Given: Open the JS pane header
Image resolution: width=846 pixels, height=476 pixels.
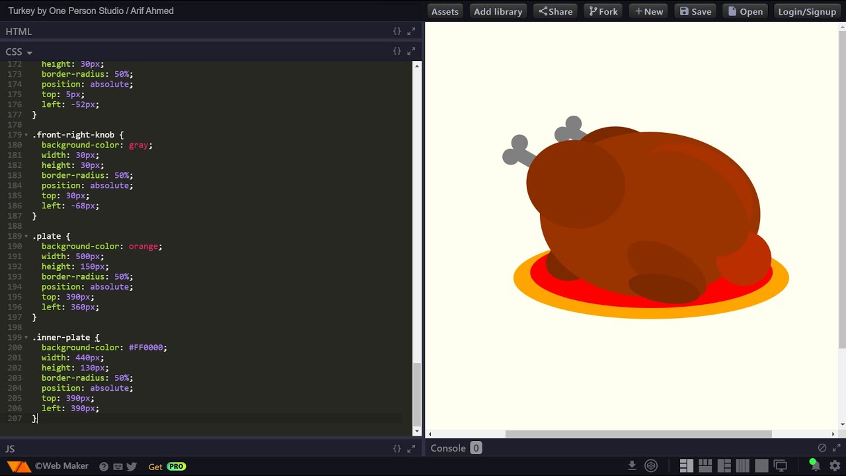Looking at the screenshot, I should [x=211, y=448].
